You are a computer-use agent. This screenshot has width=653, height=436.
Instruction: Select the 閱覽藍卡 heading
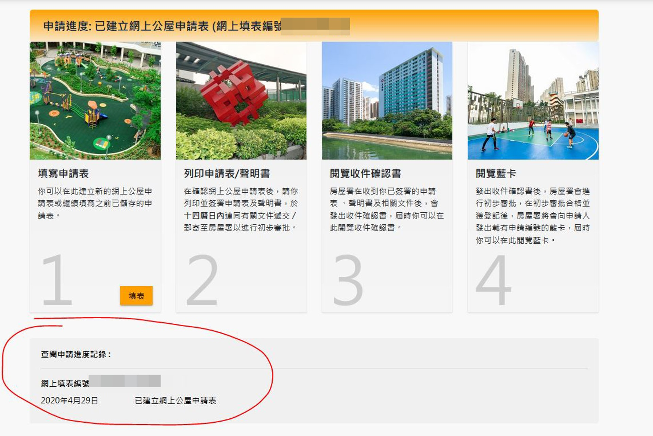pyautogui.click(x=496, y=174)
